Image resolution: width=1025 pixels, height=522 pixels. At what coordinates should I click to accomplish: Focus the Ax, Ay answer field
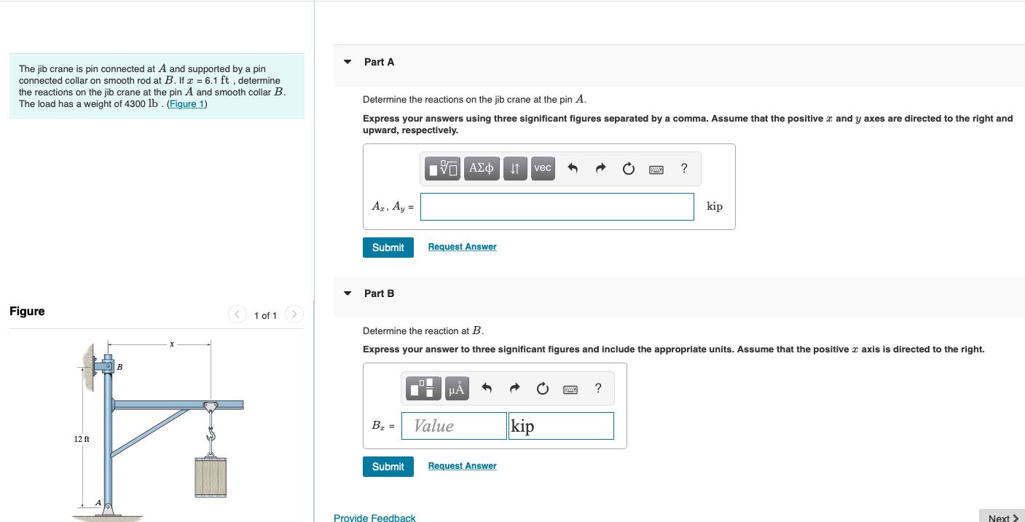click(557, 207)
